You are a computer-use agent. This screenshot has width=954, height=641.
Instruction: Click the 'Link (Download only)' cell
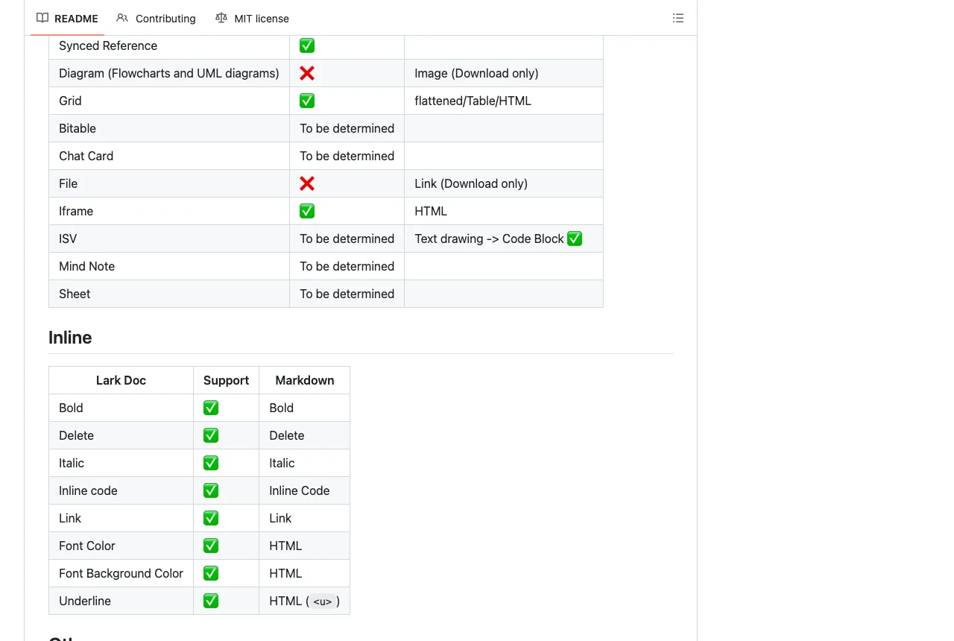504,183
